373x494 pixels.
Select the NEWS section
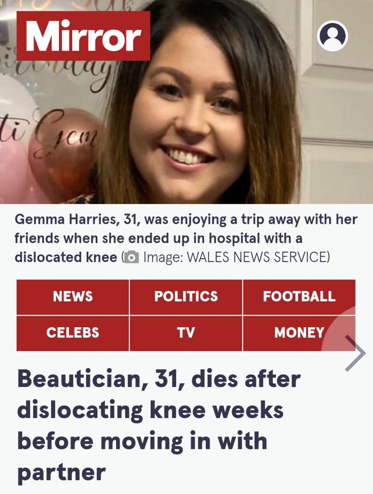click(73, 297)
